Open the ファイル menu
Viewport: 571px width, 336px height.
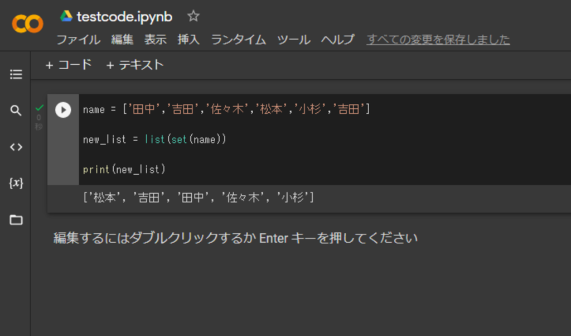[x=78, y=40]
